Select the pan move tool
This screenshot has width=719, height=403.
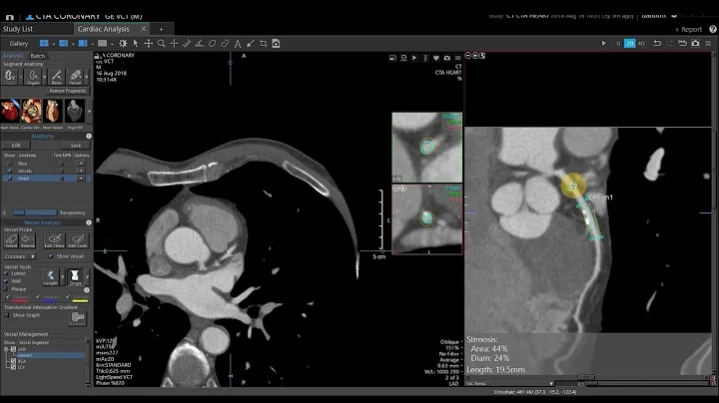[x=149, y=44]
